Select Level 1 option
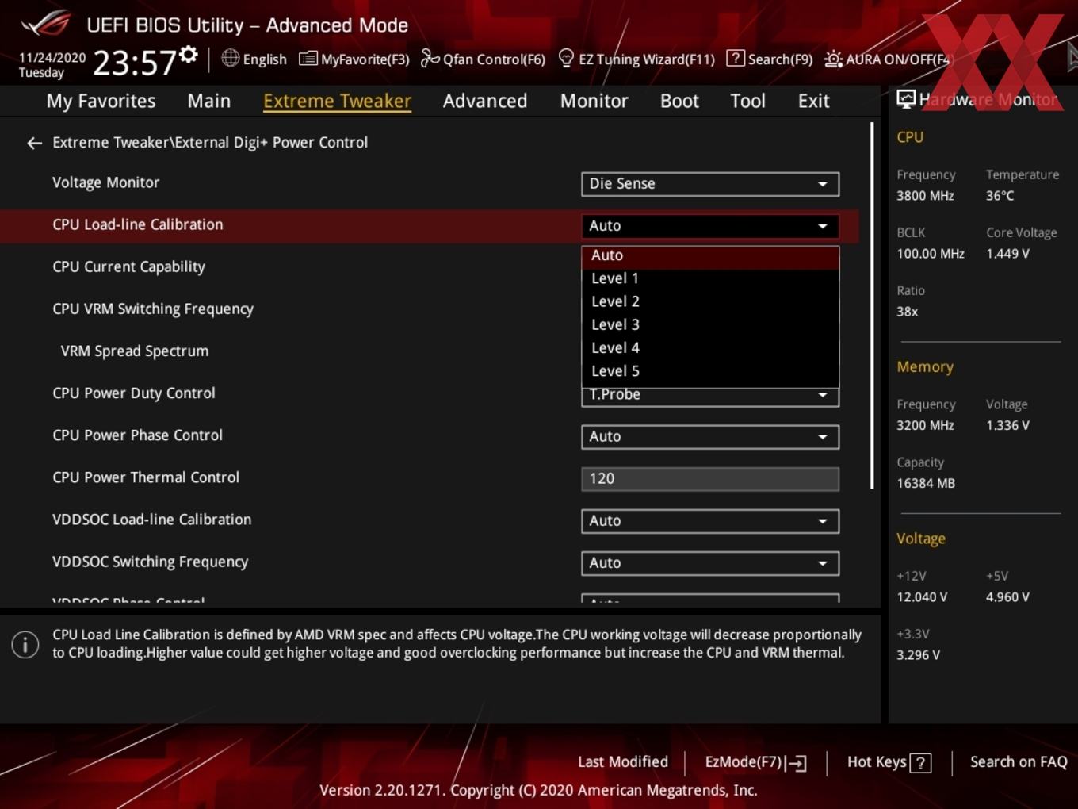 click(710, 278)
